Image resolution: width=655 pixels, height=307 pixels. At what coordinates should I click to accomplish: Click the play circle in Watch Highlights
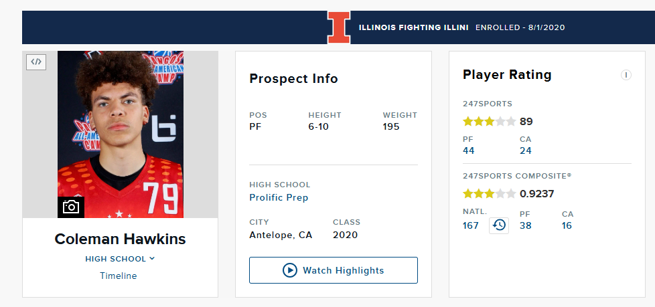290,270
